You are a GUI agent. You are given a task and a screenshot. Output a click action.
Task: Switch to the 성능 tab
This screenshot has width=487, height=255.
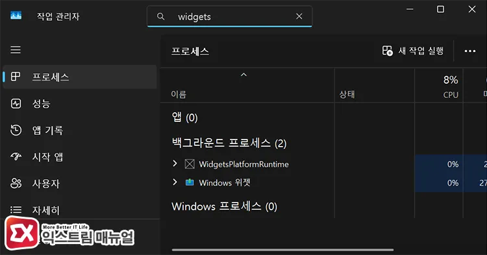79,104
